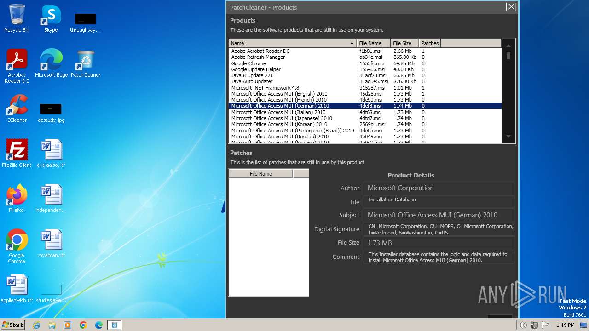Screen dimensions: 589x331
Task: Open the Skype desktop shortcut
Action: (51, 19)
